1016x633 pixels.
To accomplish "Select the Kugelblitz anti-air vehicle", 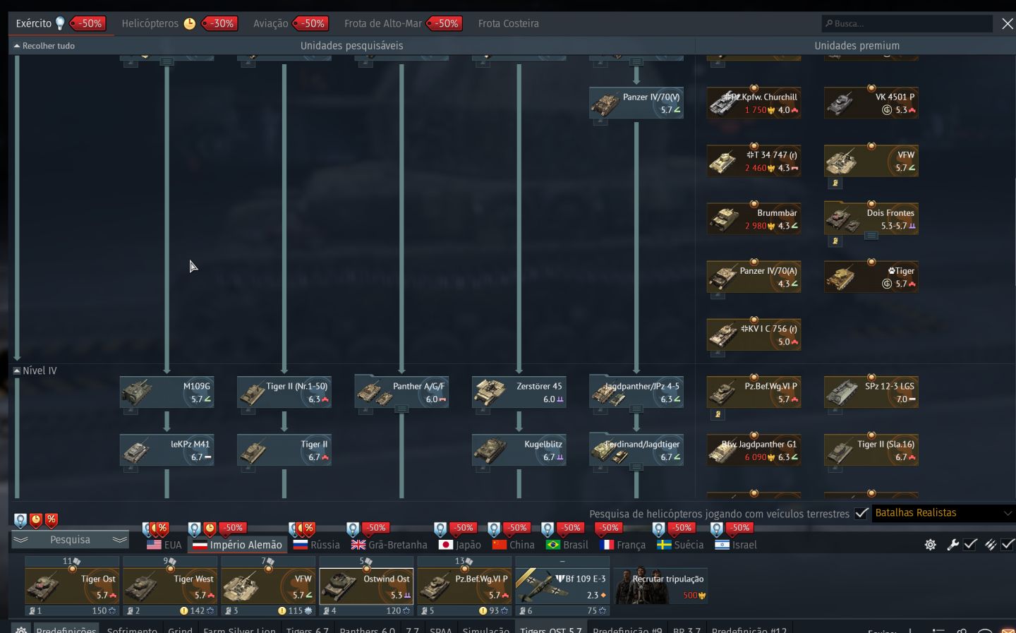I will 519,450.
